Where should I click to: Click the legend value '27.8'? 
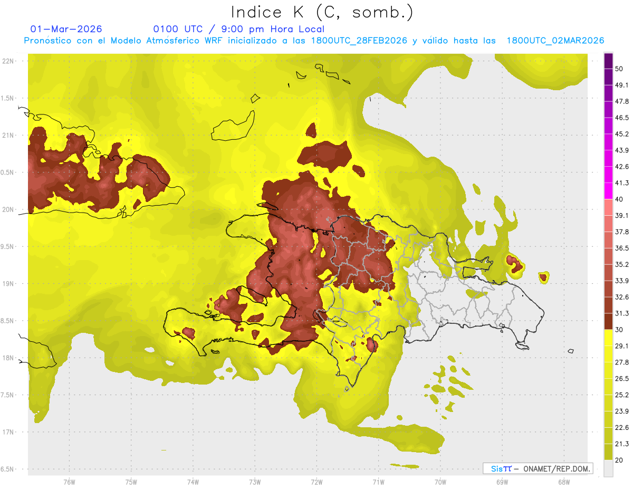[622, 362]
